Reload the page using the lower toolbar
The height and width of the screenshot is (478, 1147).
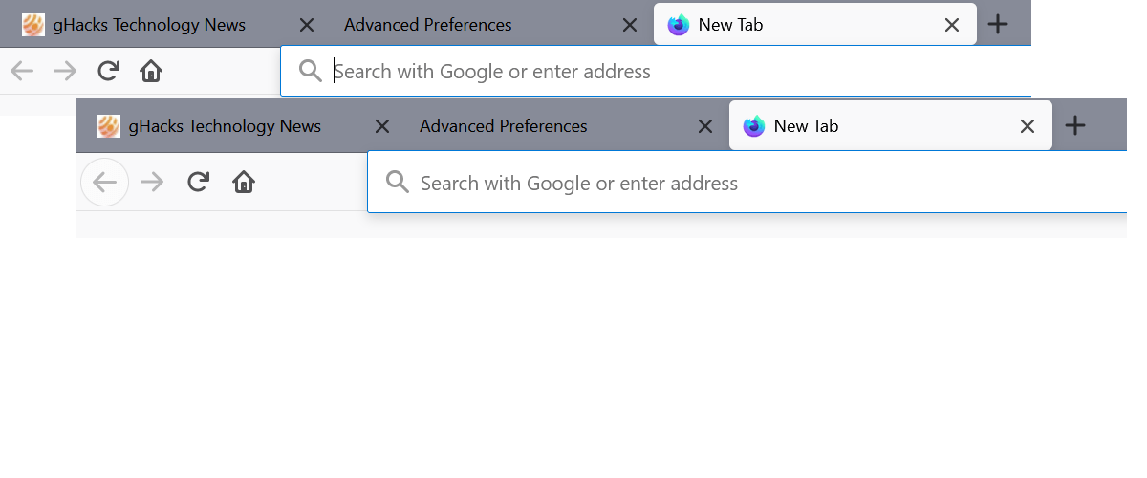[x=198, y=182]
